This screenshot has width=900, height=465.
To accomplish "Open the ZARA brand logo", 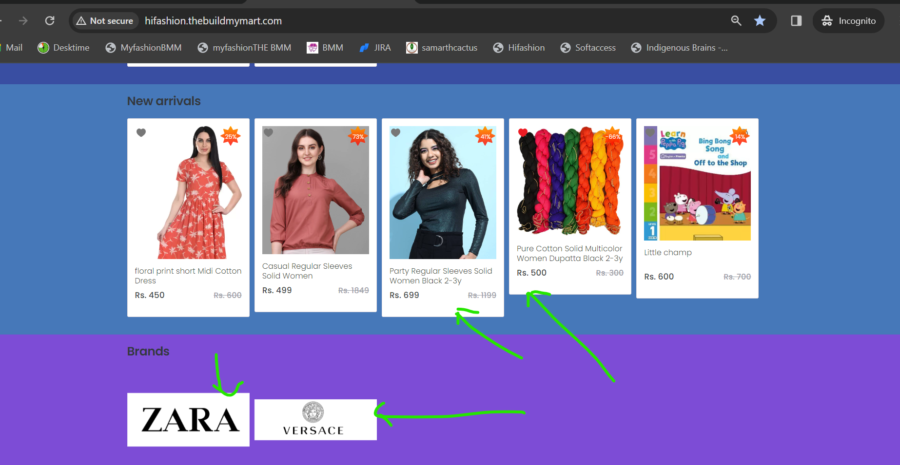I will [x=188, y=420].
